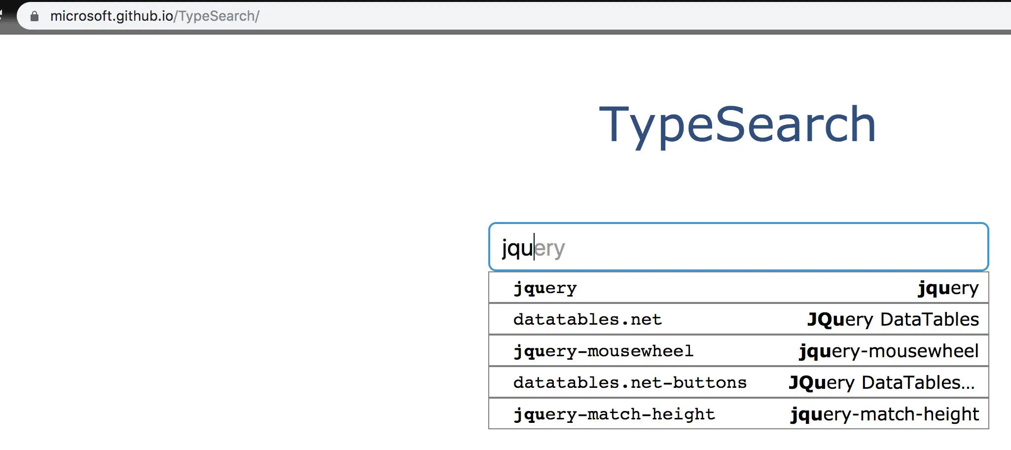Image resolution: width=1011 pixels, height=450 pixels.
Task: Click the inline autocomplete hint text ery in search box
Action: pyautogui.click(x=550, y=248)
